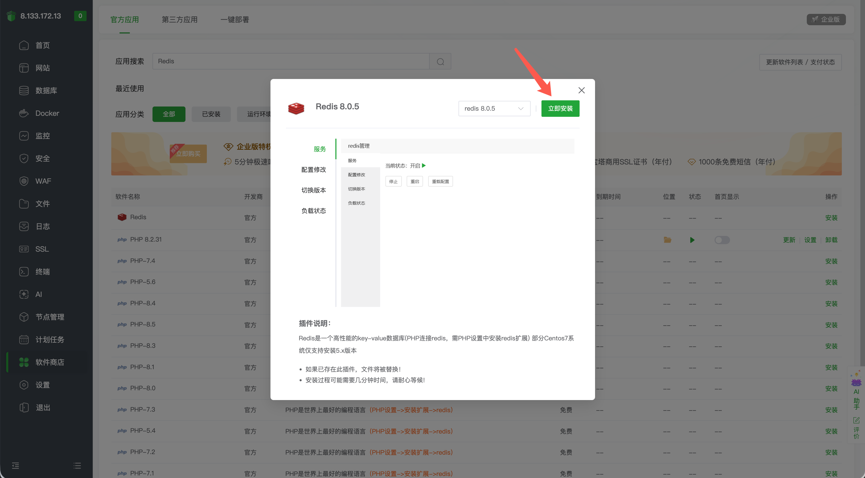Click the search magnifier icon
Screen dimensions: 865x478
click(x=440, y=62)
